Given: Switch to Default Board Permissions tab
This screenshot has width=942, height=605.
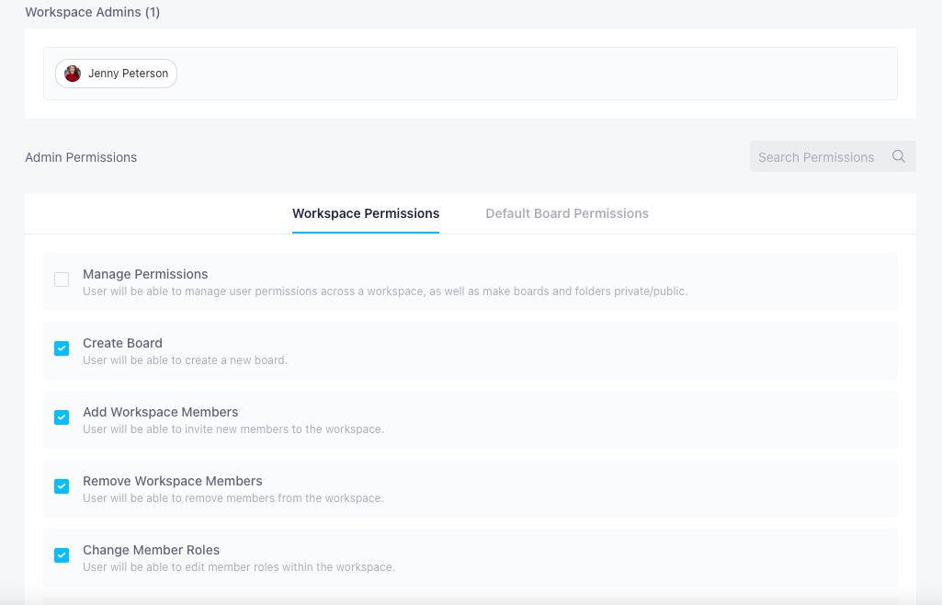Looking at the screenshot, I should click(x=566, y=212).
